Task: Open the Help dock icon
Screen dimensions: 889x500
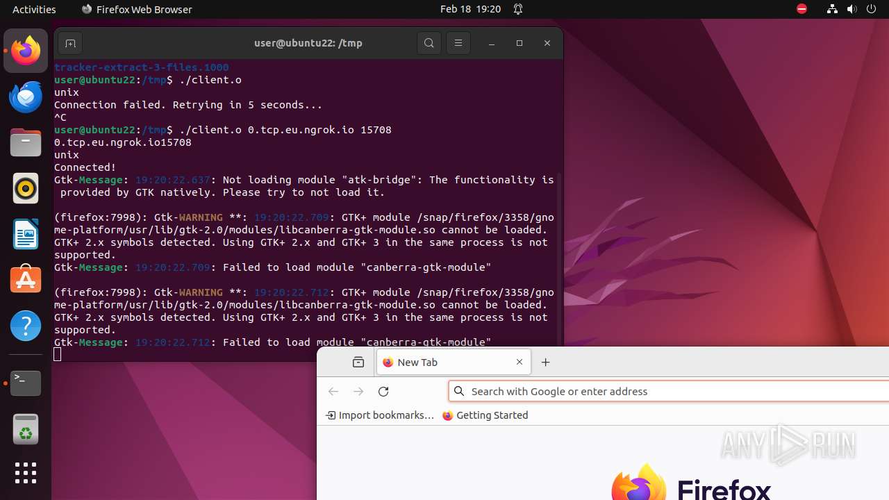Action: point(26,326)
